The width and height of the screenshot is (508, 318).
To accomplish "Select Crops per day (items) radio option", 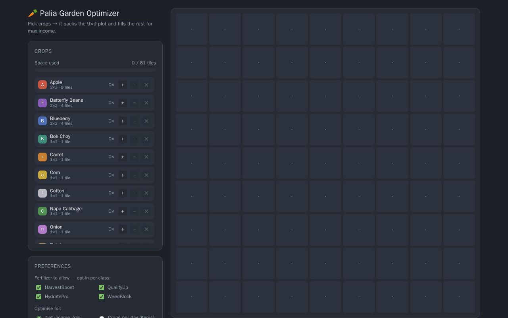I will (x=102, y=318).
